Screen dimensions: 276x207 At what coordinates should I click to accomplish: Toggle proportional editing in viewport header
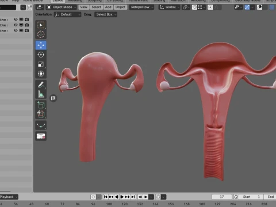pyautogui.click(x=210, y=7)
